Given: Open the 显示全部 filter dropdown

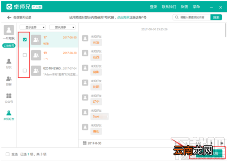Looking at the screenshot, I should click(33, 27).
